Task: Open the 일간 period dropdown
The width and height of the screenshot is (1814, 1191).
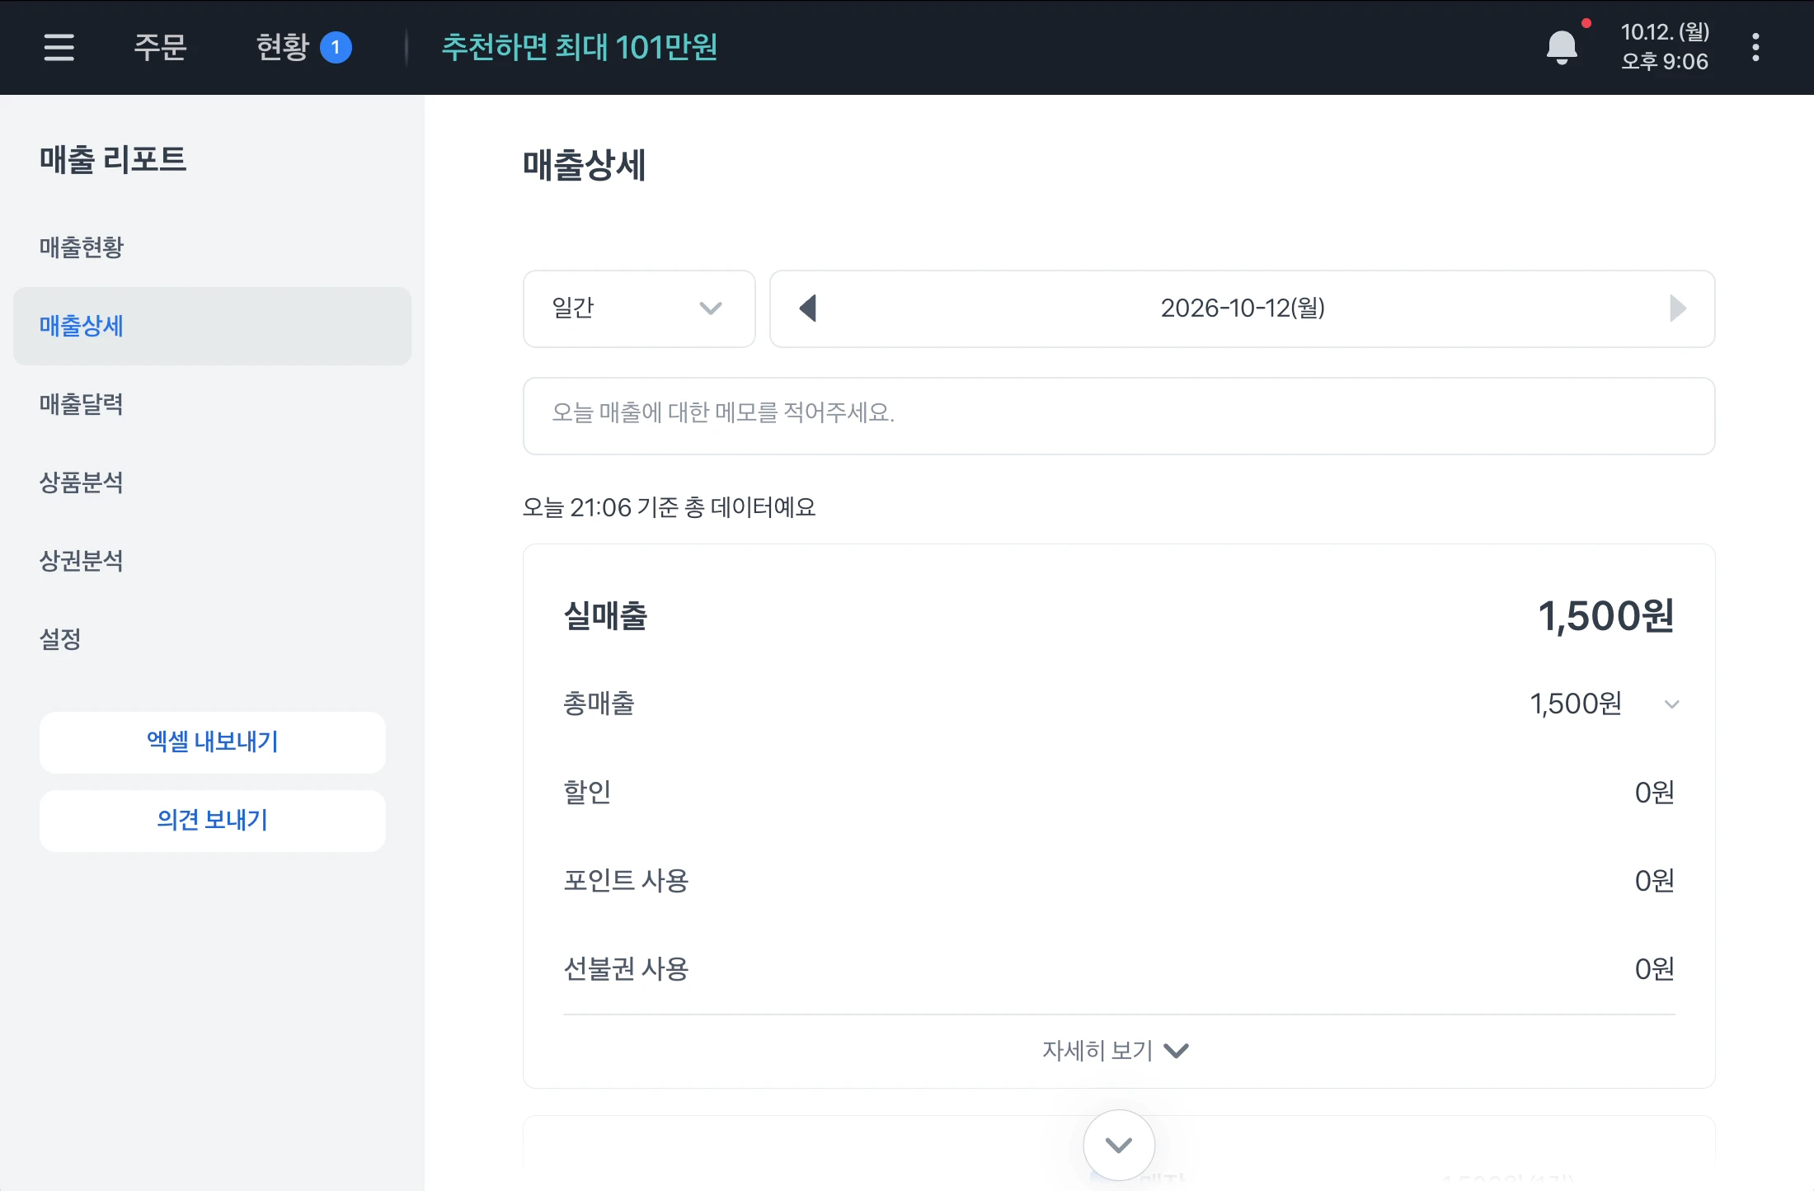Action: [x=639, y=308]
